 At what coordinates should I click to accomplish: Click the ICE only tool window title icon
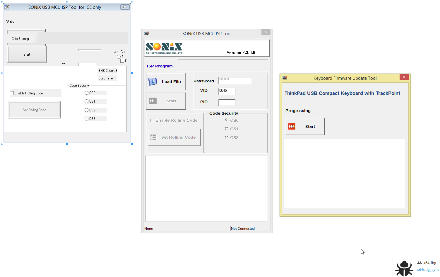[x=7, y=7]
